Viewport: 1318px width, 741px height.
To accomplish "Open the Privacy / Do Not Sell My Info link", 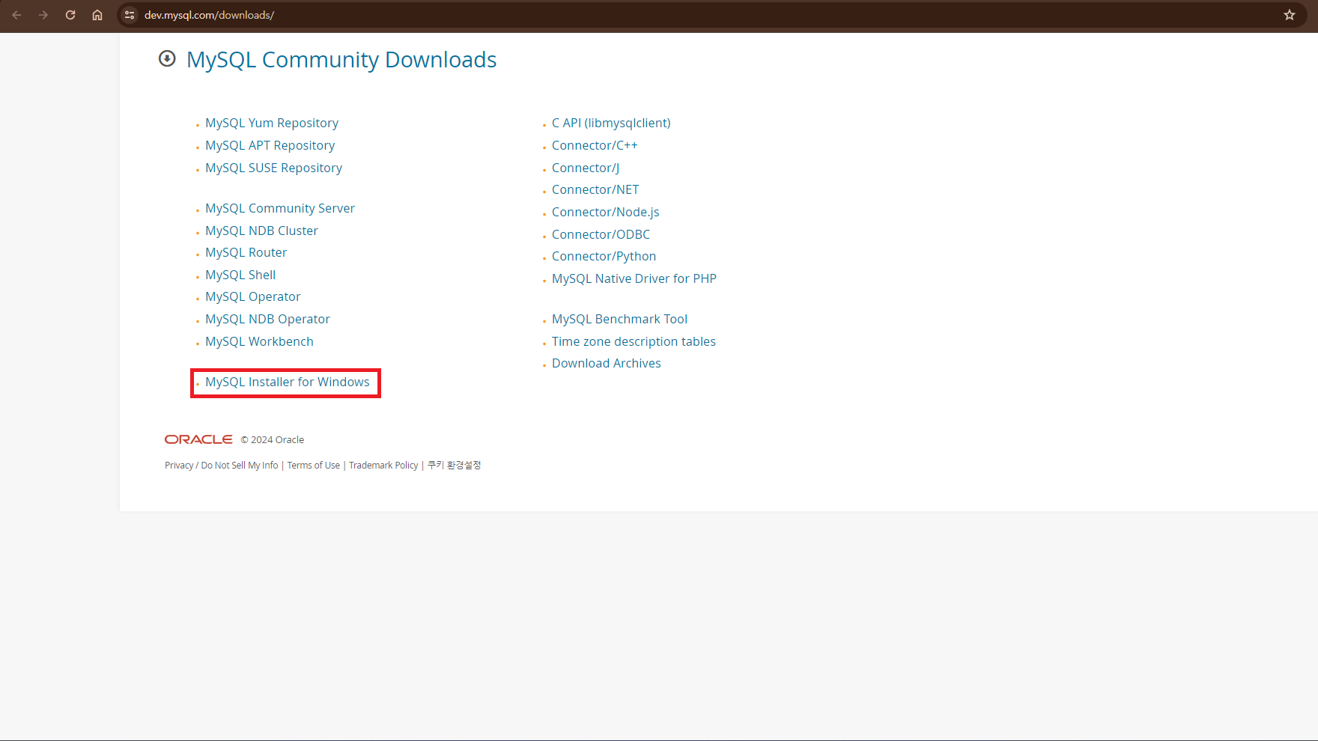I will click(x=221, y=466).
